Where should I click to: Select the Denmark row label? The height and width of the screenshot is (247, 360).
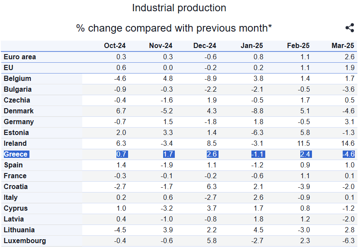(x=19, y=111)
